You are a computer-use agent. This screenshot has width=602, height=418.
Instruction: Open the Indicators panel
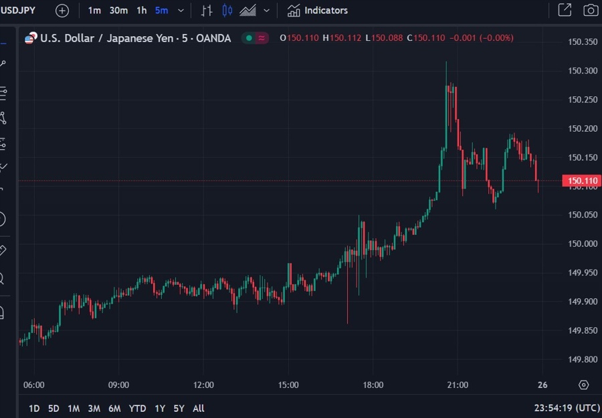(x=318, y=11)
